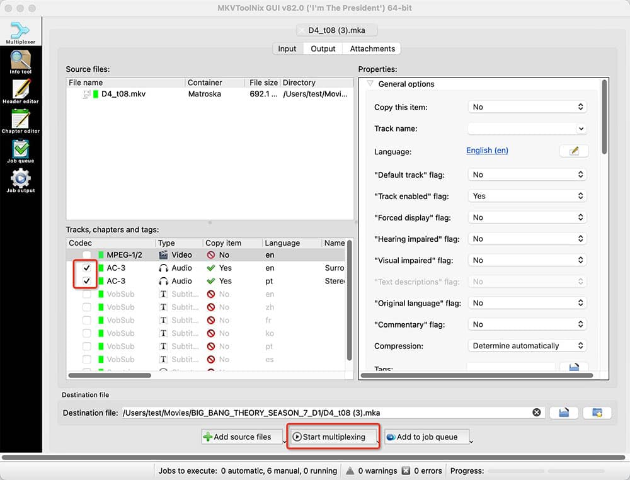Click the tracks list horizontal scrollbar

(x=110, y=375)
